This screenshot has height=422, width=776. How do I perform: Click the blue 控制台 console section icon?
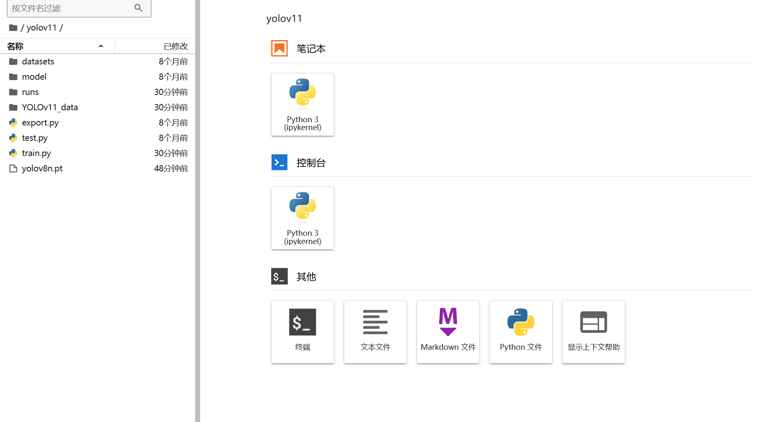[x=279, y=162]
